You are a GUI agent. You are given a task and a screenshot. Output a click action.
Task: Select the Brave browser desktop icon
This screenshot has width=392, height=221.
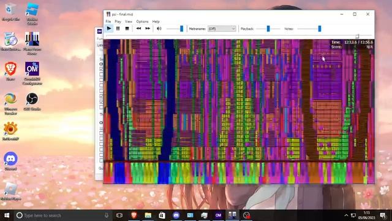click(x=10, y=71)
